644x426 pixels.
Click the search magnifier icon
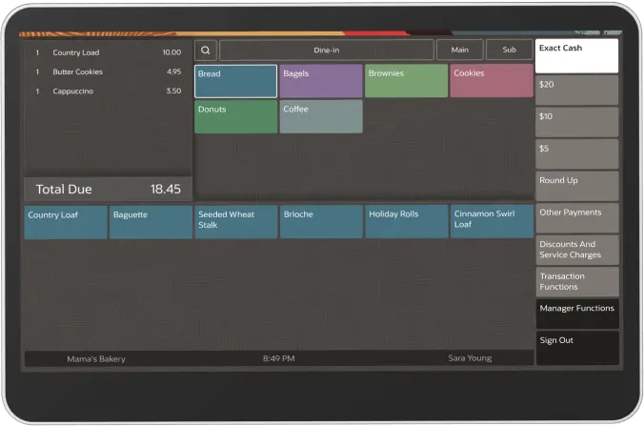pyautogui.click(x=206, y=51)
